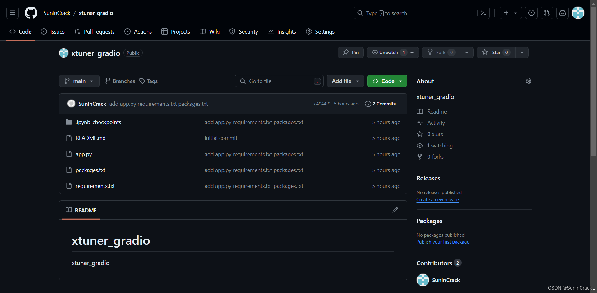Click the file icon next to requirements.txt
Image resolution: width=597 pixels, height=293 pixels.
pos(69,186)
